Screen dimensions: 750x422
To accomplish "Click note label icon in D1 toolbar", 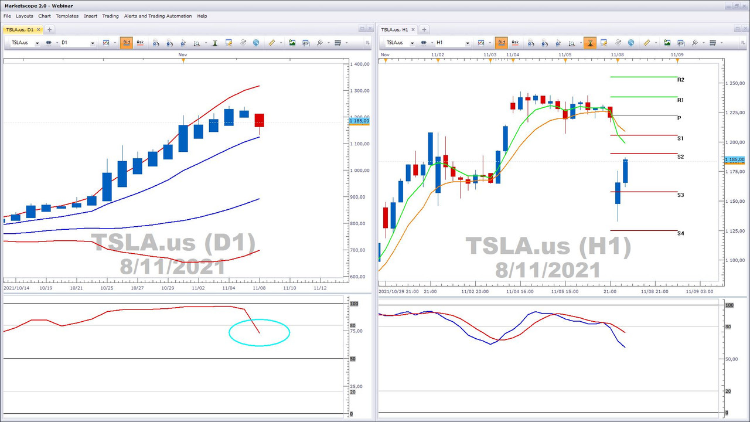I will click(x=229, y=43).
